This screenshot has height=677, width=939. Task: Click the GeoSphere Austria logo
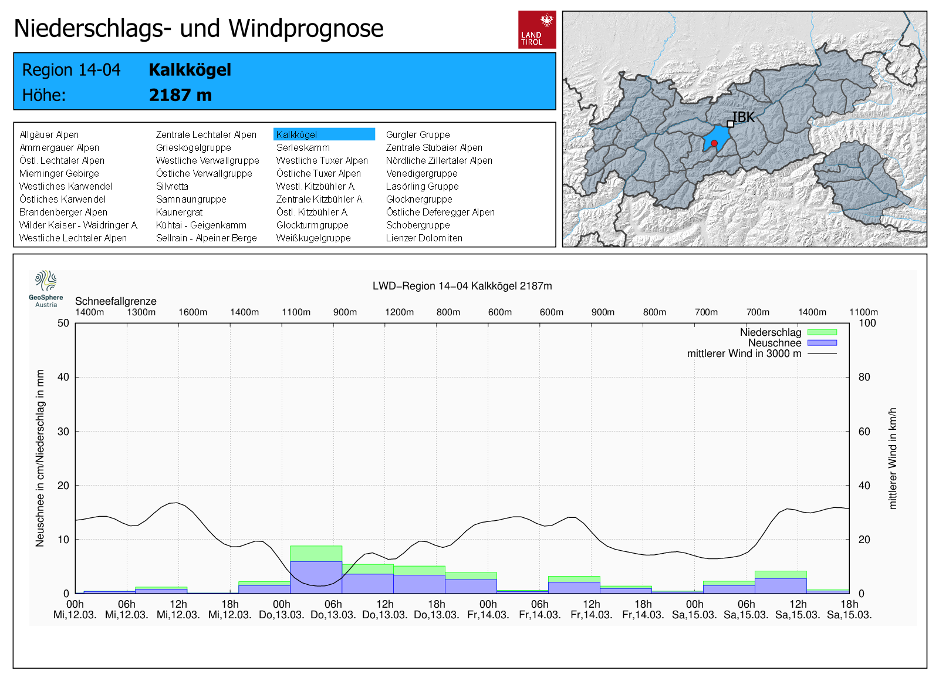[x=46, y=288]
